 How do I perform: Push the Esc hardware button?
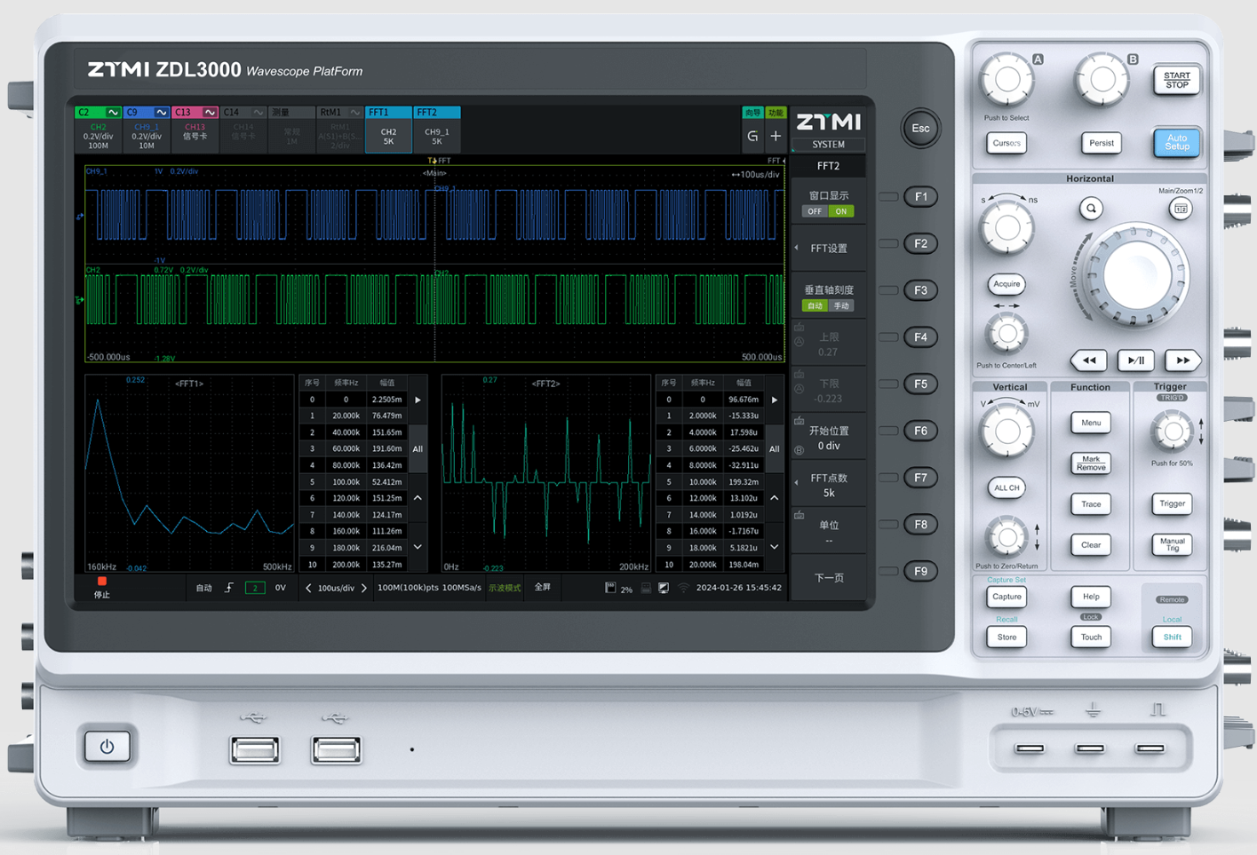coord(920,129)
